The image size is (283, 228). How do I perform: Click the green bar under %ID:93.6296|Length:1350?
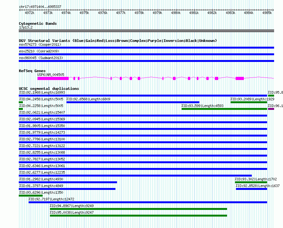pos(31,196)
